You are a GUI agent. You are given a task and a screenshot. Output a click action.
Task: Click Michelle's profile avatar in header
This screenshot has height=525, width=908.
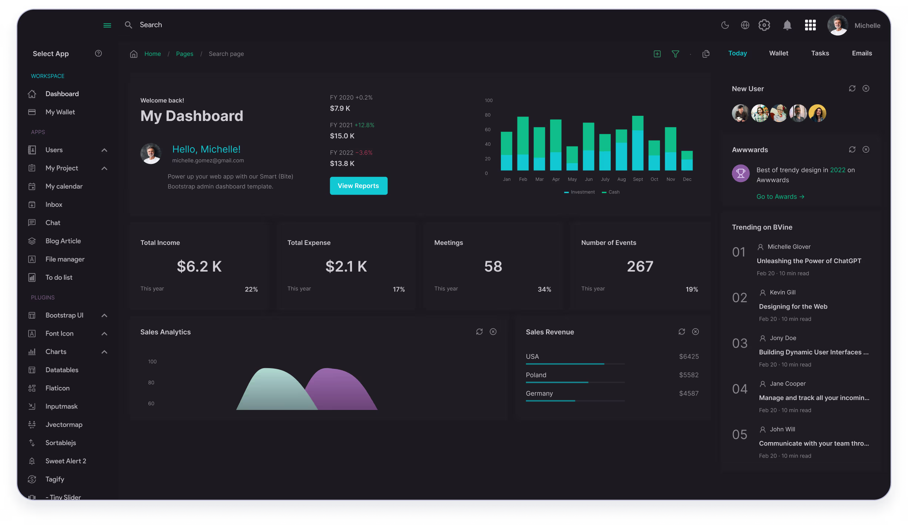837,25
